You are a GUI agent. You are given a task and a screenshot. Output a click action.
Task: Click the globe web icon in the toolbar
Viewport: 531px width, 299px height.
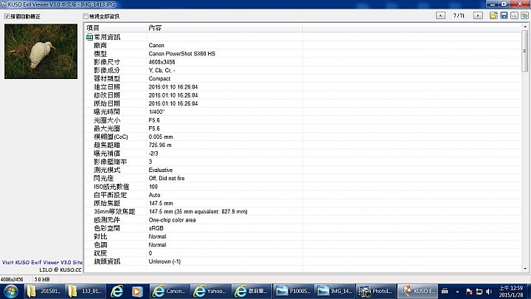(x=524, y=16)
